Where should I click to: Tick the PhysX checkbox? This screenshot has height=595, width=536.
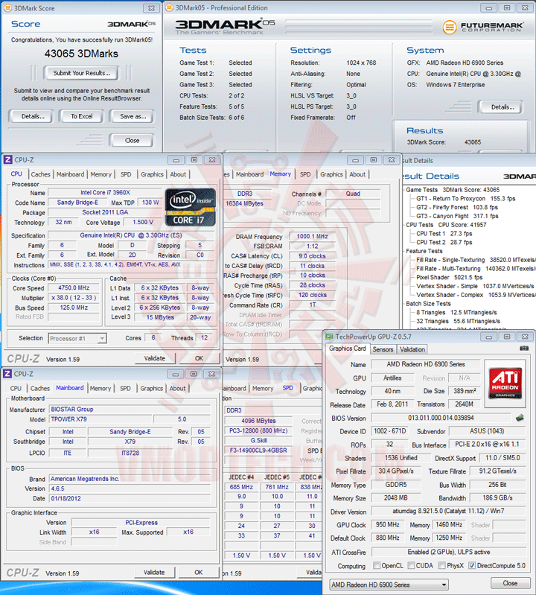pyautogui.click(x=441, y=565)
